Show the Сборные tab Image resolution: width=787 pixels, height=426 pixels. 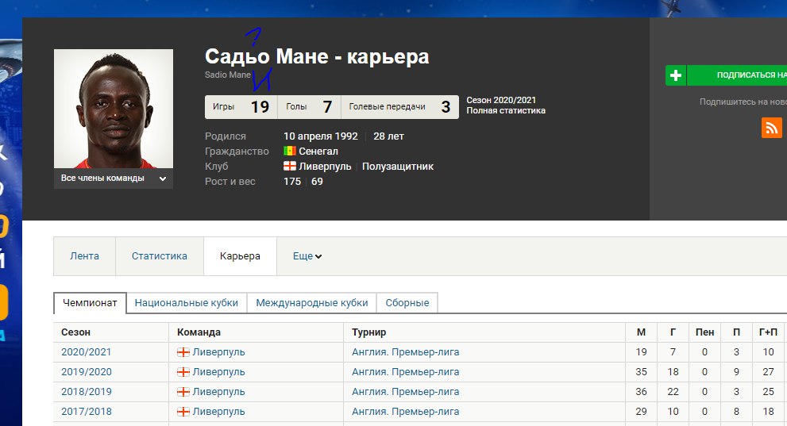click(x=407, y=303)
